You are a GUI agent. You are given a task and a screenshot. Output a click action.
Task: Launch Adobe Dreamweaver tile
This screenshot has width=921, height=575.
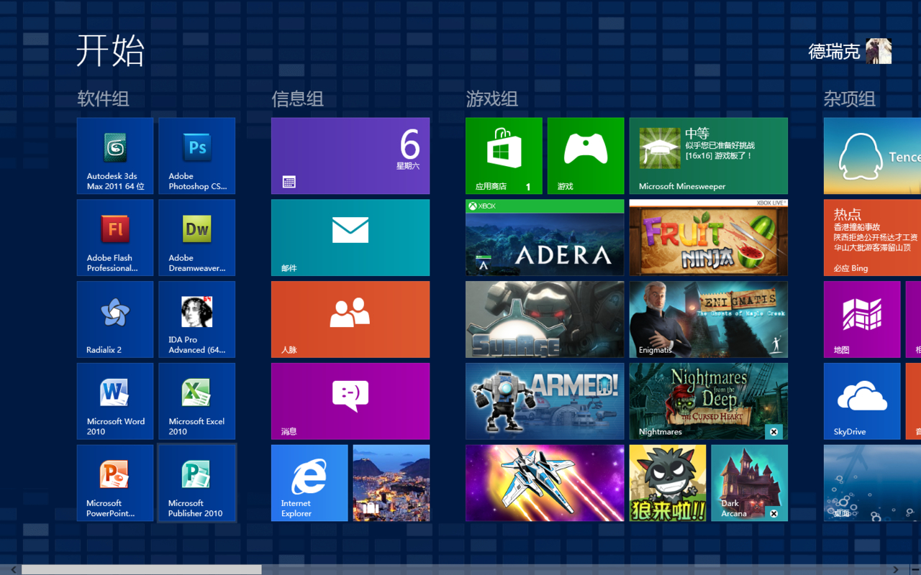point(197,238)
